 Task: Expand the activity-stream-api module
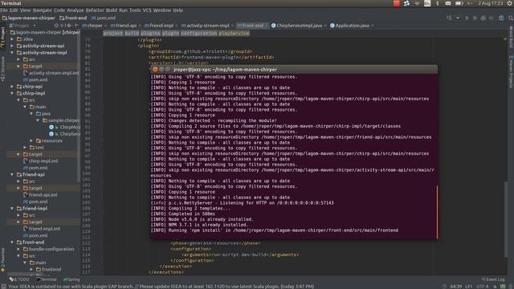point(12,46)
